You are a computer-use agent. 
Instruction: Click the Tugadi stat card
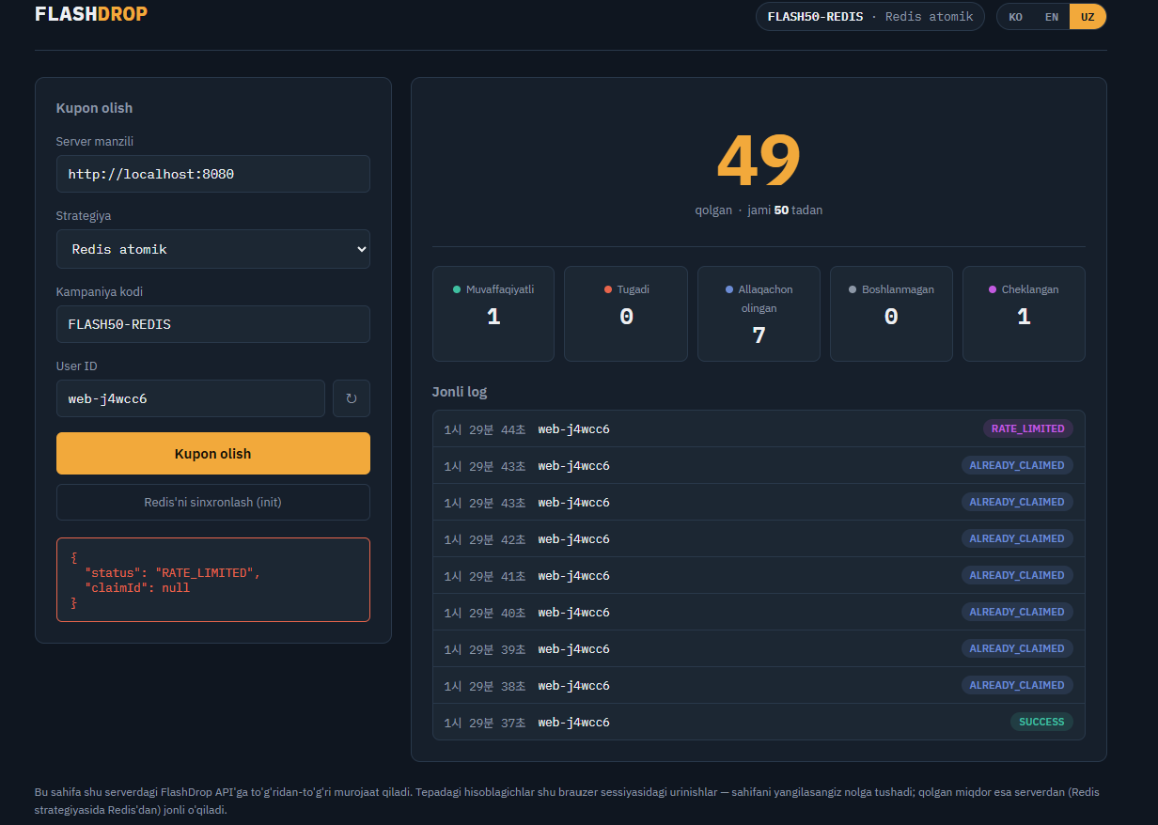pos(626,314)
